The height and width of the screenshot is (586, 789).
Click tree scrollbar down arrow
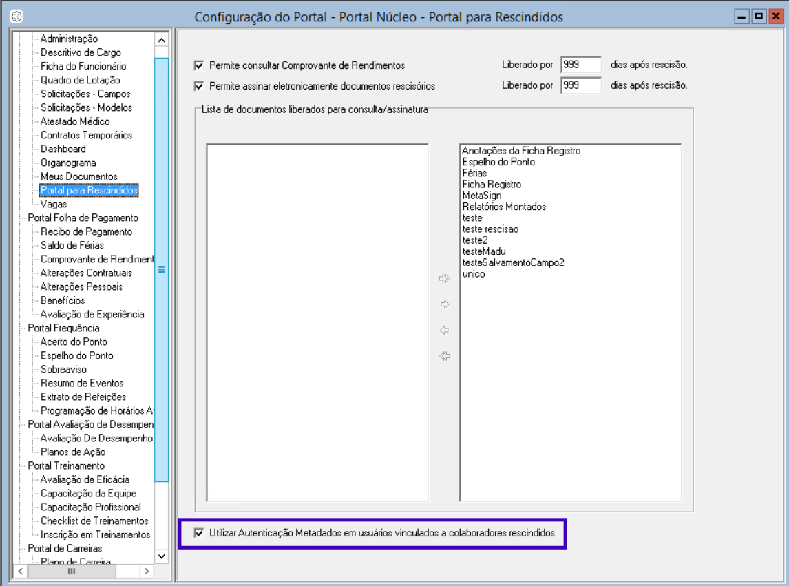pos(162,556)
